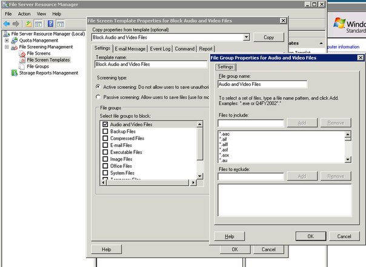Switch to the Event Log tab
Screen dimensions: 366x267
click(x=160, y=49)
